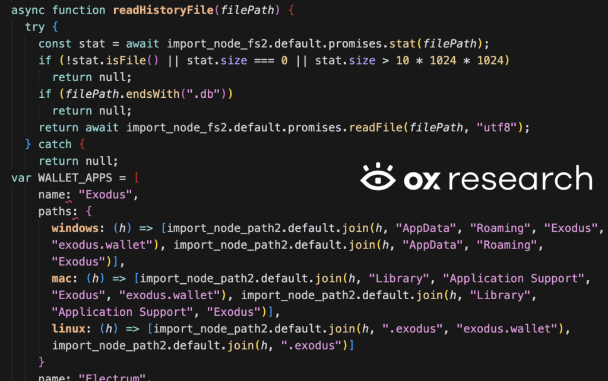Place cursor on the try keyword
This screenshot has width=608, height=381.
coord(35,27)
